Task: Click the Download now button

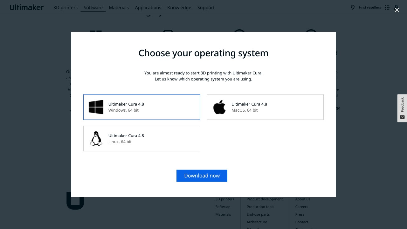Action: 202,176
